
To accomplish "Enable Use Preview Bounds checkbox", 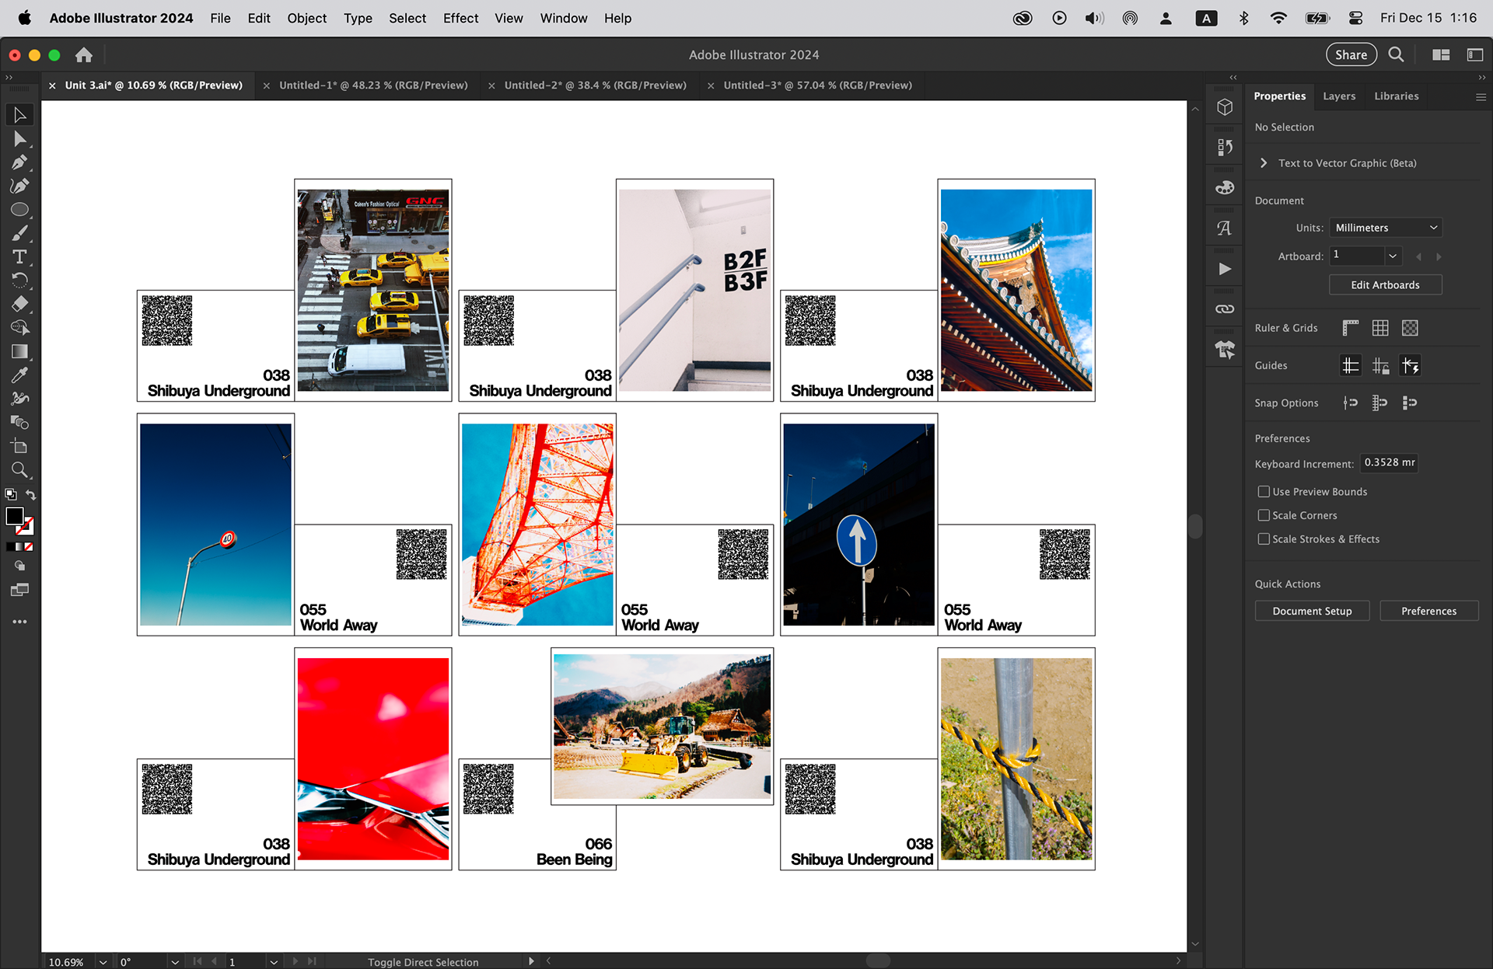I will pyautogui.click(x=1264, y=491).
